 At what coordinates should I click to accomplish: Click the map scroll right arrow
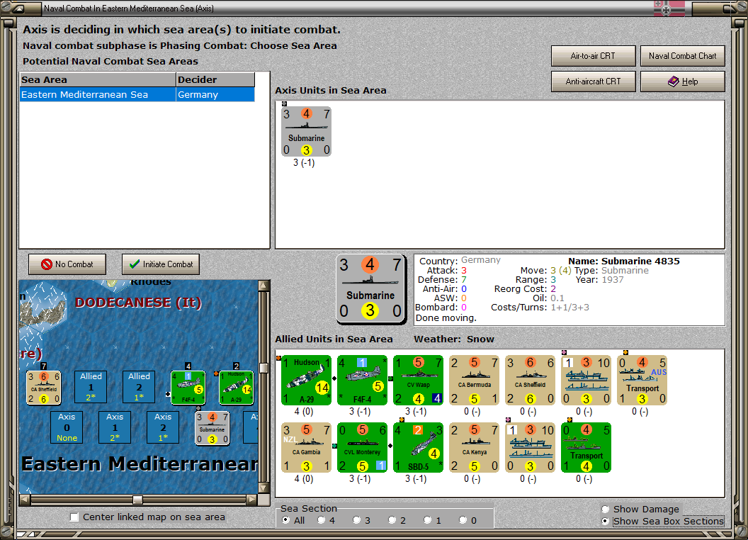252,500
